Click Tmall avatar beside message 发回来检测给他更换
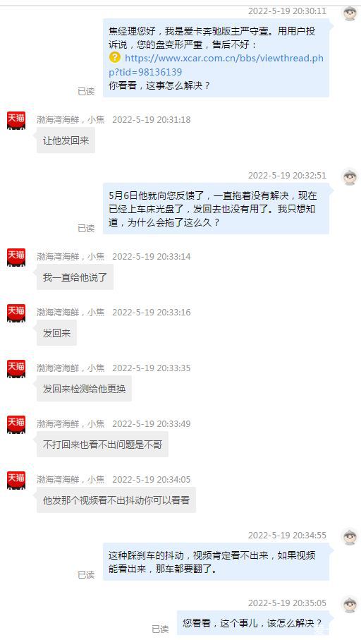The width and height of the screenshot is (361, 640). pyautogui.click(x=16, y=369)
